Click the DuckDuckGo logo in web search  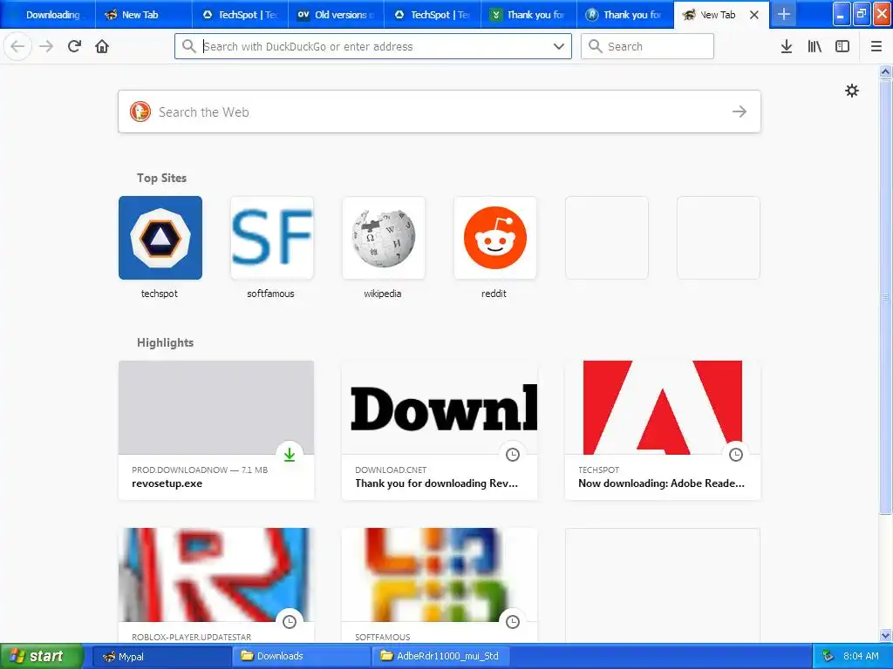(140, 111)
